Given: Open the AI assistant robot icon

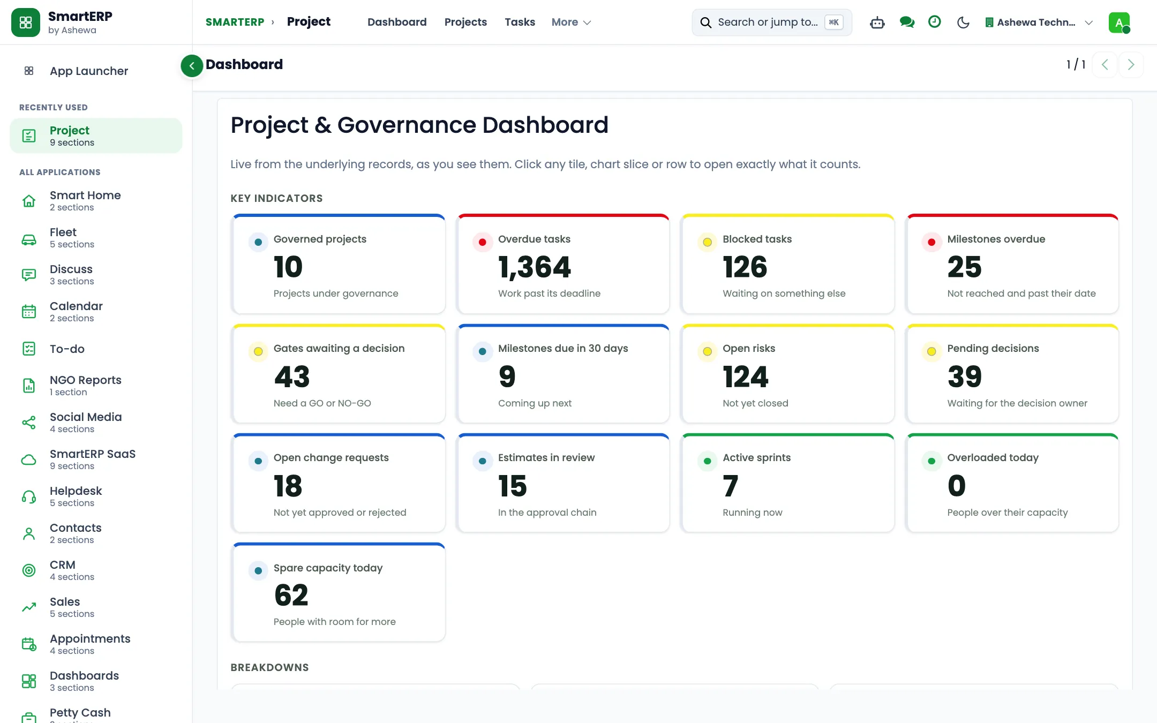Looking at the screenshot, I should pos(877,22).
